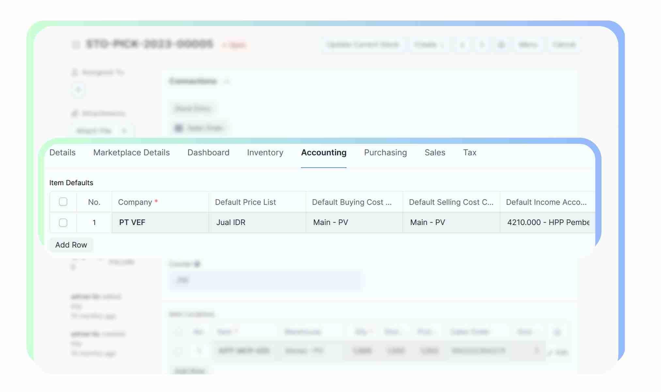The width and height of the screenshot is (661, 392).
Task: Switch to the Purchasing tab
Action: [x=385, y=153]
